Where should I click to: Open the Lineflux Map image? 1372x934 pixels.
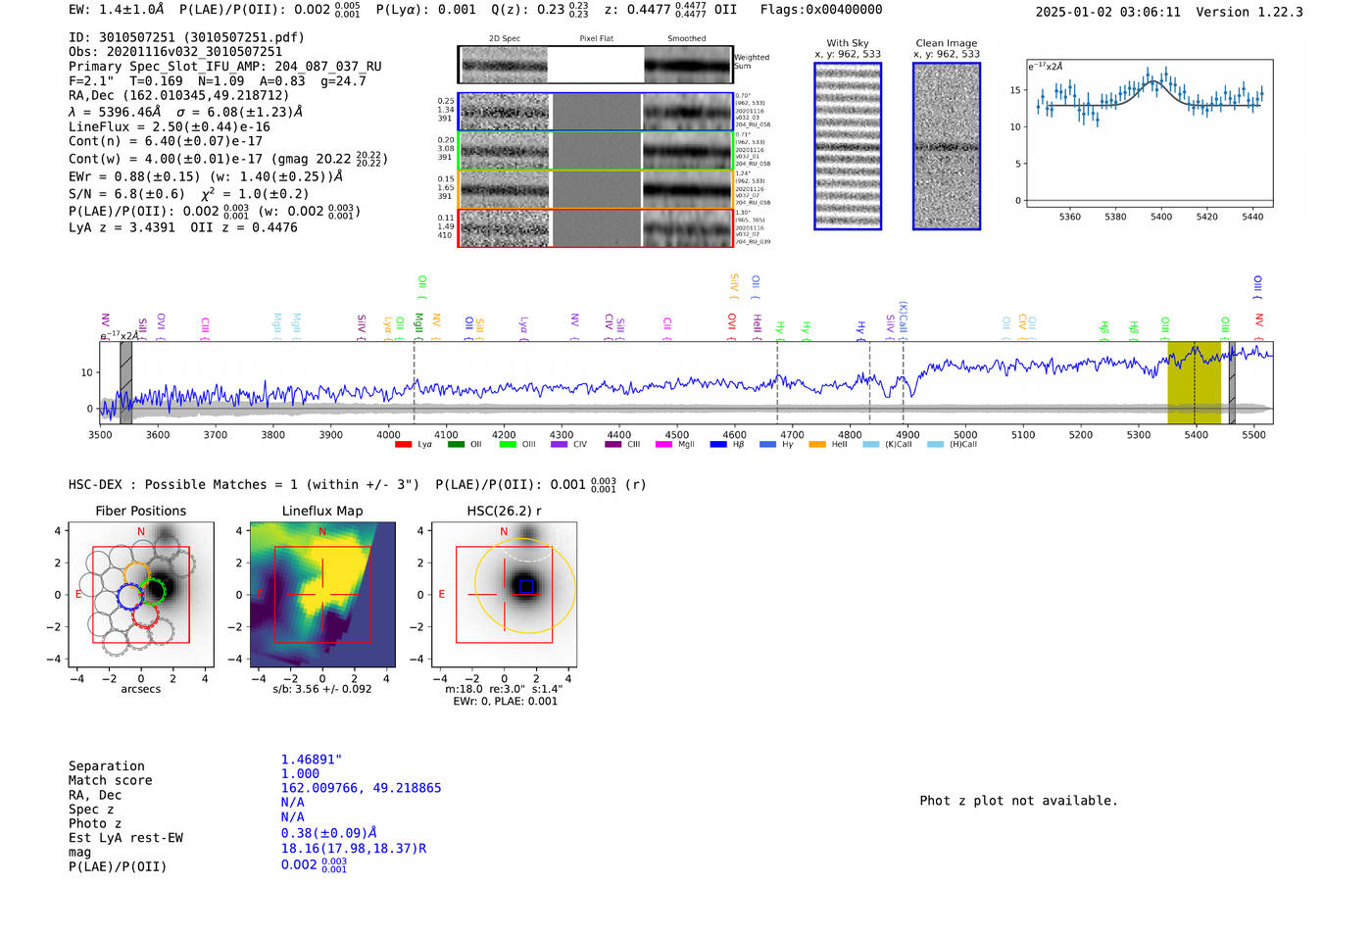tap(322, 594)
